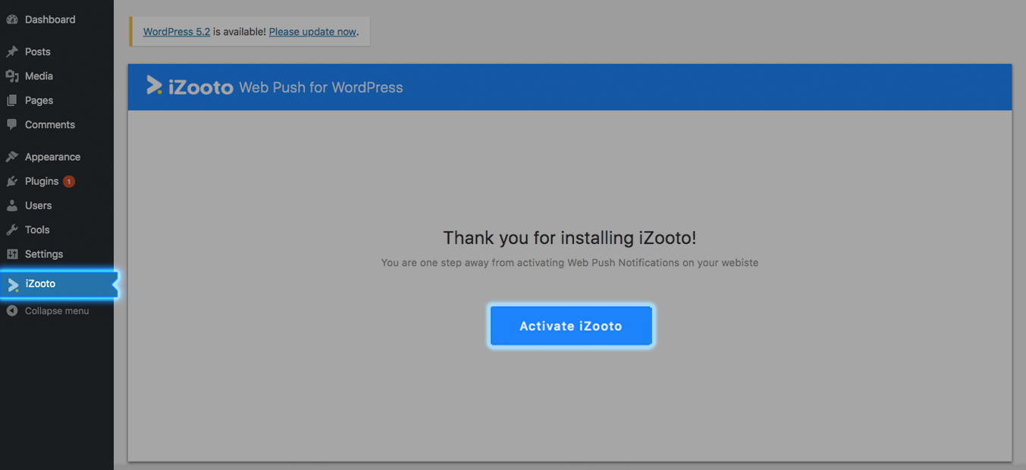Open the WordPress 5.2 link
Image resolution: width=1026 pixels, height=470 pixels.
pyautogui.click(x=176, y=32)
